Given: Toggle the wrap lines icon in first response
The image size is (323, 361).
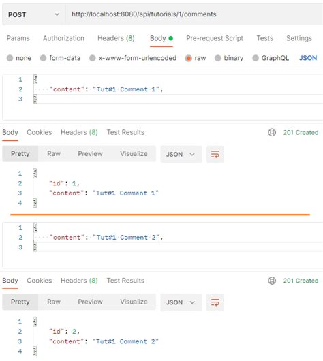Looking at the screenshot, I should (215, 154).
